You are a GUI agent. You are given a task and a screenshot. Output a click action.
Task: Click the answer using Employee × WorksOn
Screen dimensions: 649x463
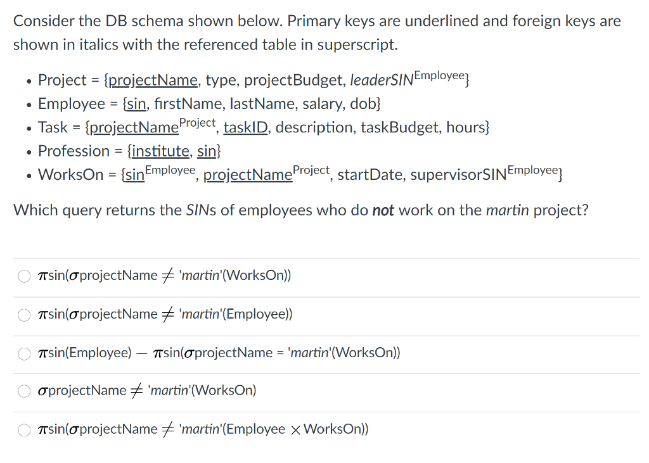203,429
